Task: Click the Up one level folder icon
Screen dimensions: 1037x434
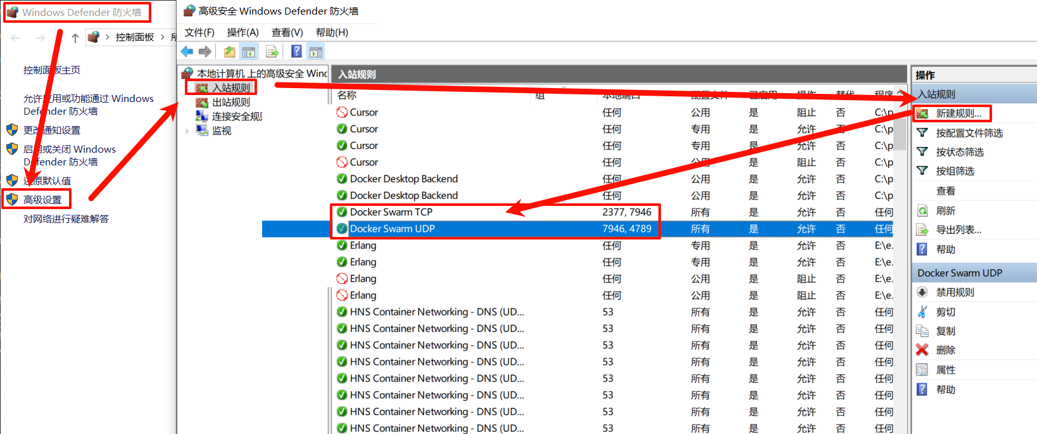Action: tap(229, 51)
